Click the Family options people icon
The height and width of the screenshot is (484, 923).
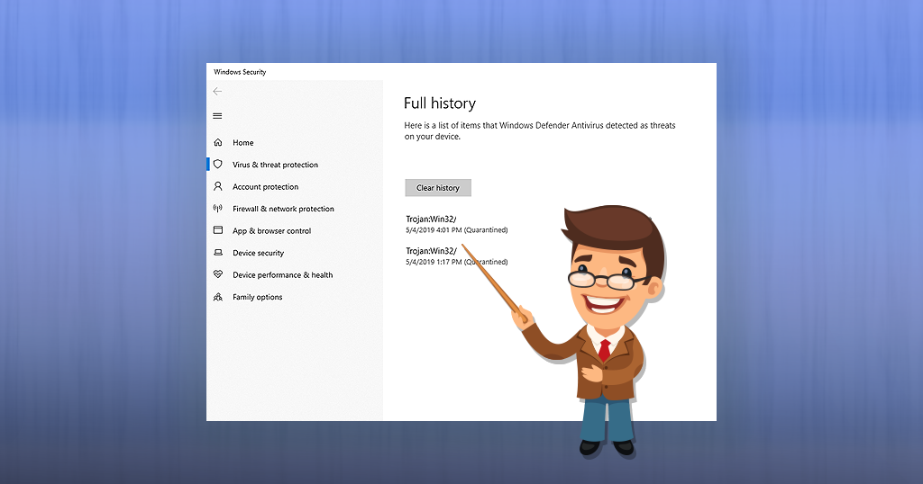click(x=217, y=297)
